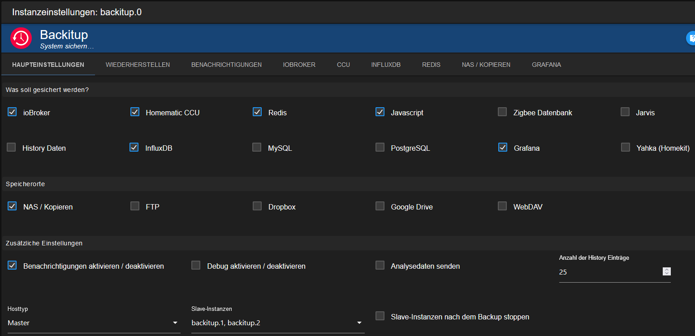
Task: Click the Speicherorte section heading
Action: pos(25,184)
